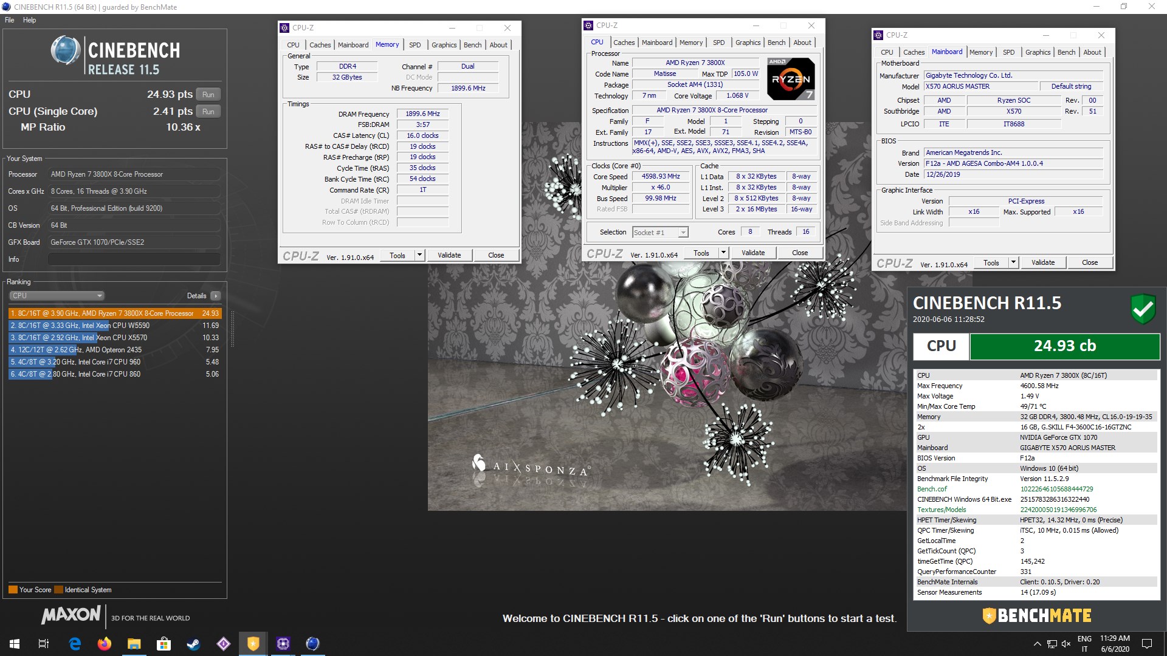
Task: Click Validate in Mainboard CPU-Z window
Action: coord(1043,263)
